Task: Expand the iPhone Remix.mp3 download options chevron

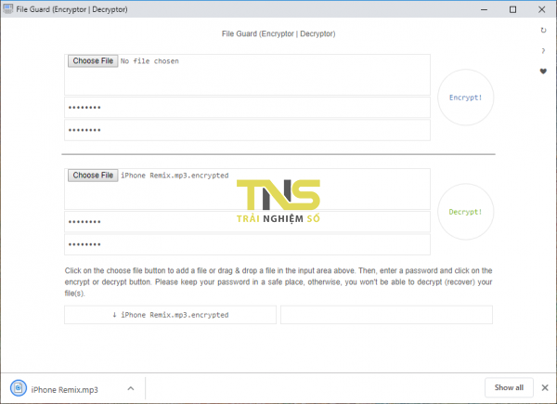Action: 131,388
